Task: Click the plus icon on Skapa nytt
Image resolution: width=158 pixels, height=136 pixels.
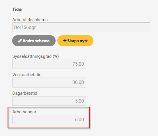Action: 65,41
